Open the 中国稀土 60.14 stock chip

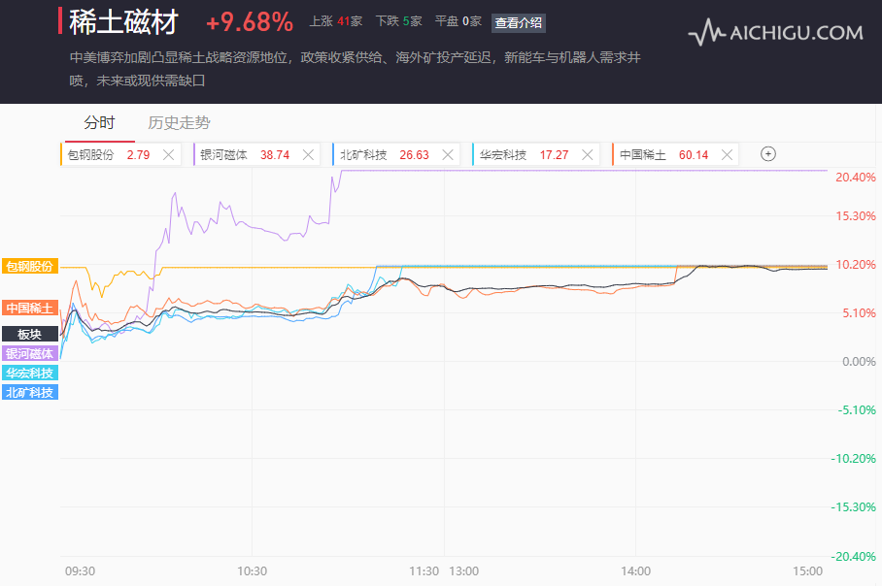pyautogui.click(x=664, y=154)
